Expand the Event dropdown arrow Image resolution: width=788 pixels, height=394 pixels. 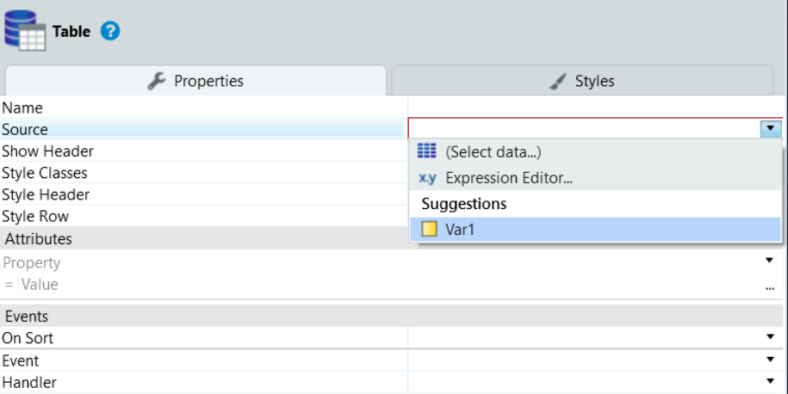coord(770,360)
